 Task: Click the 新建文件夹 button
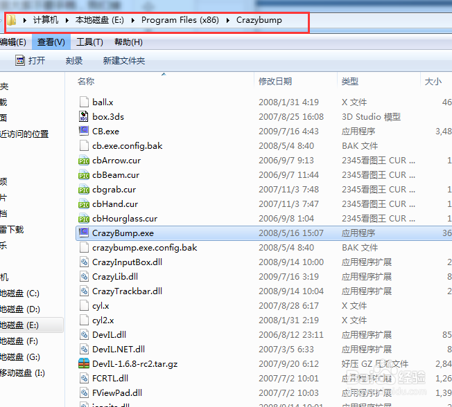click(124, 61)
